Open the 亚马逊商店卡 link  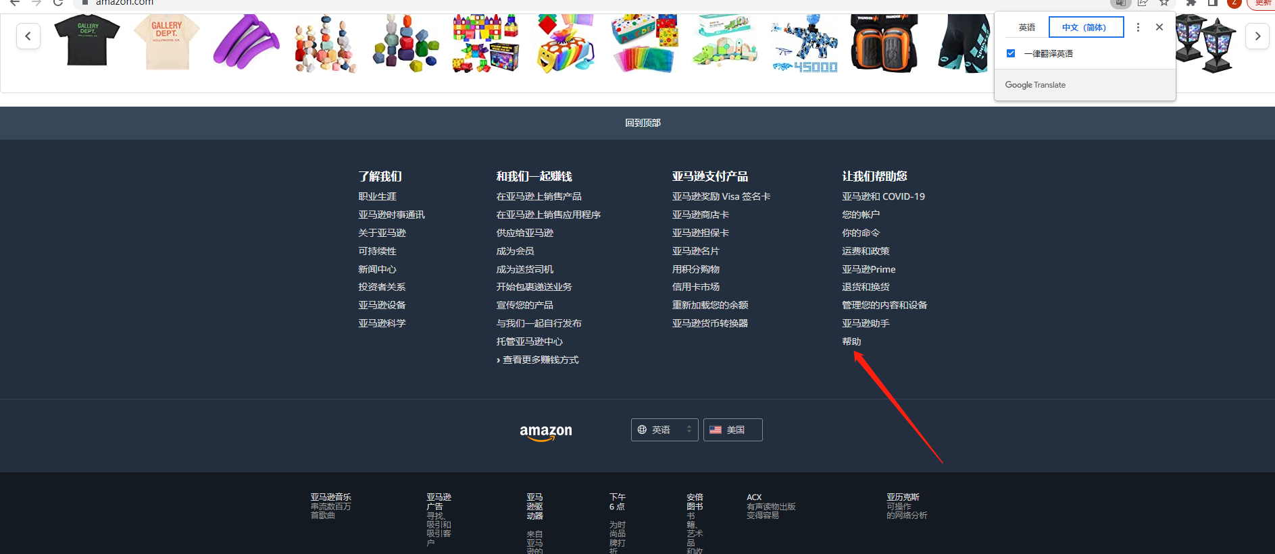[x=700, y=215]
